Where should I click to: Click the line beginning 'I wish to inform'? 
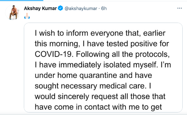point(100,33)
